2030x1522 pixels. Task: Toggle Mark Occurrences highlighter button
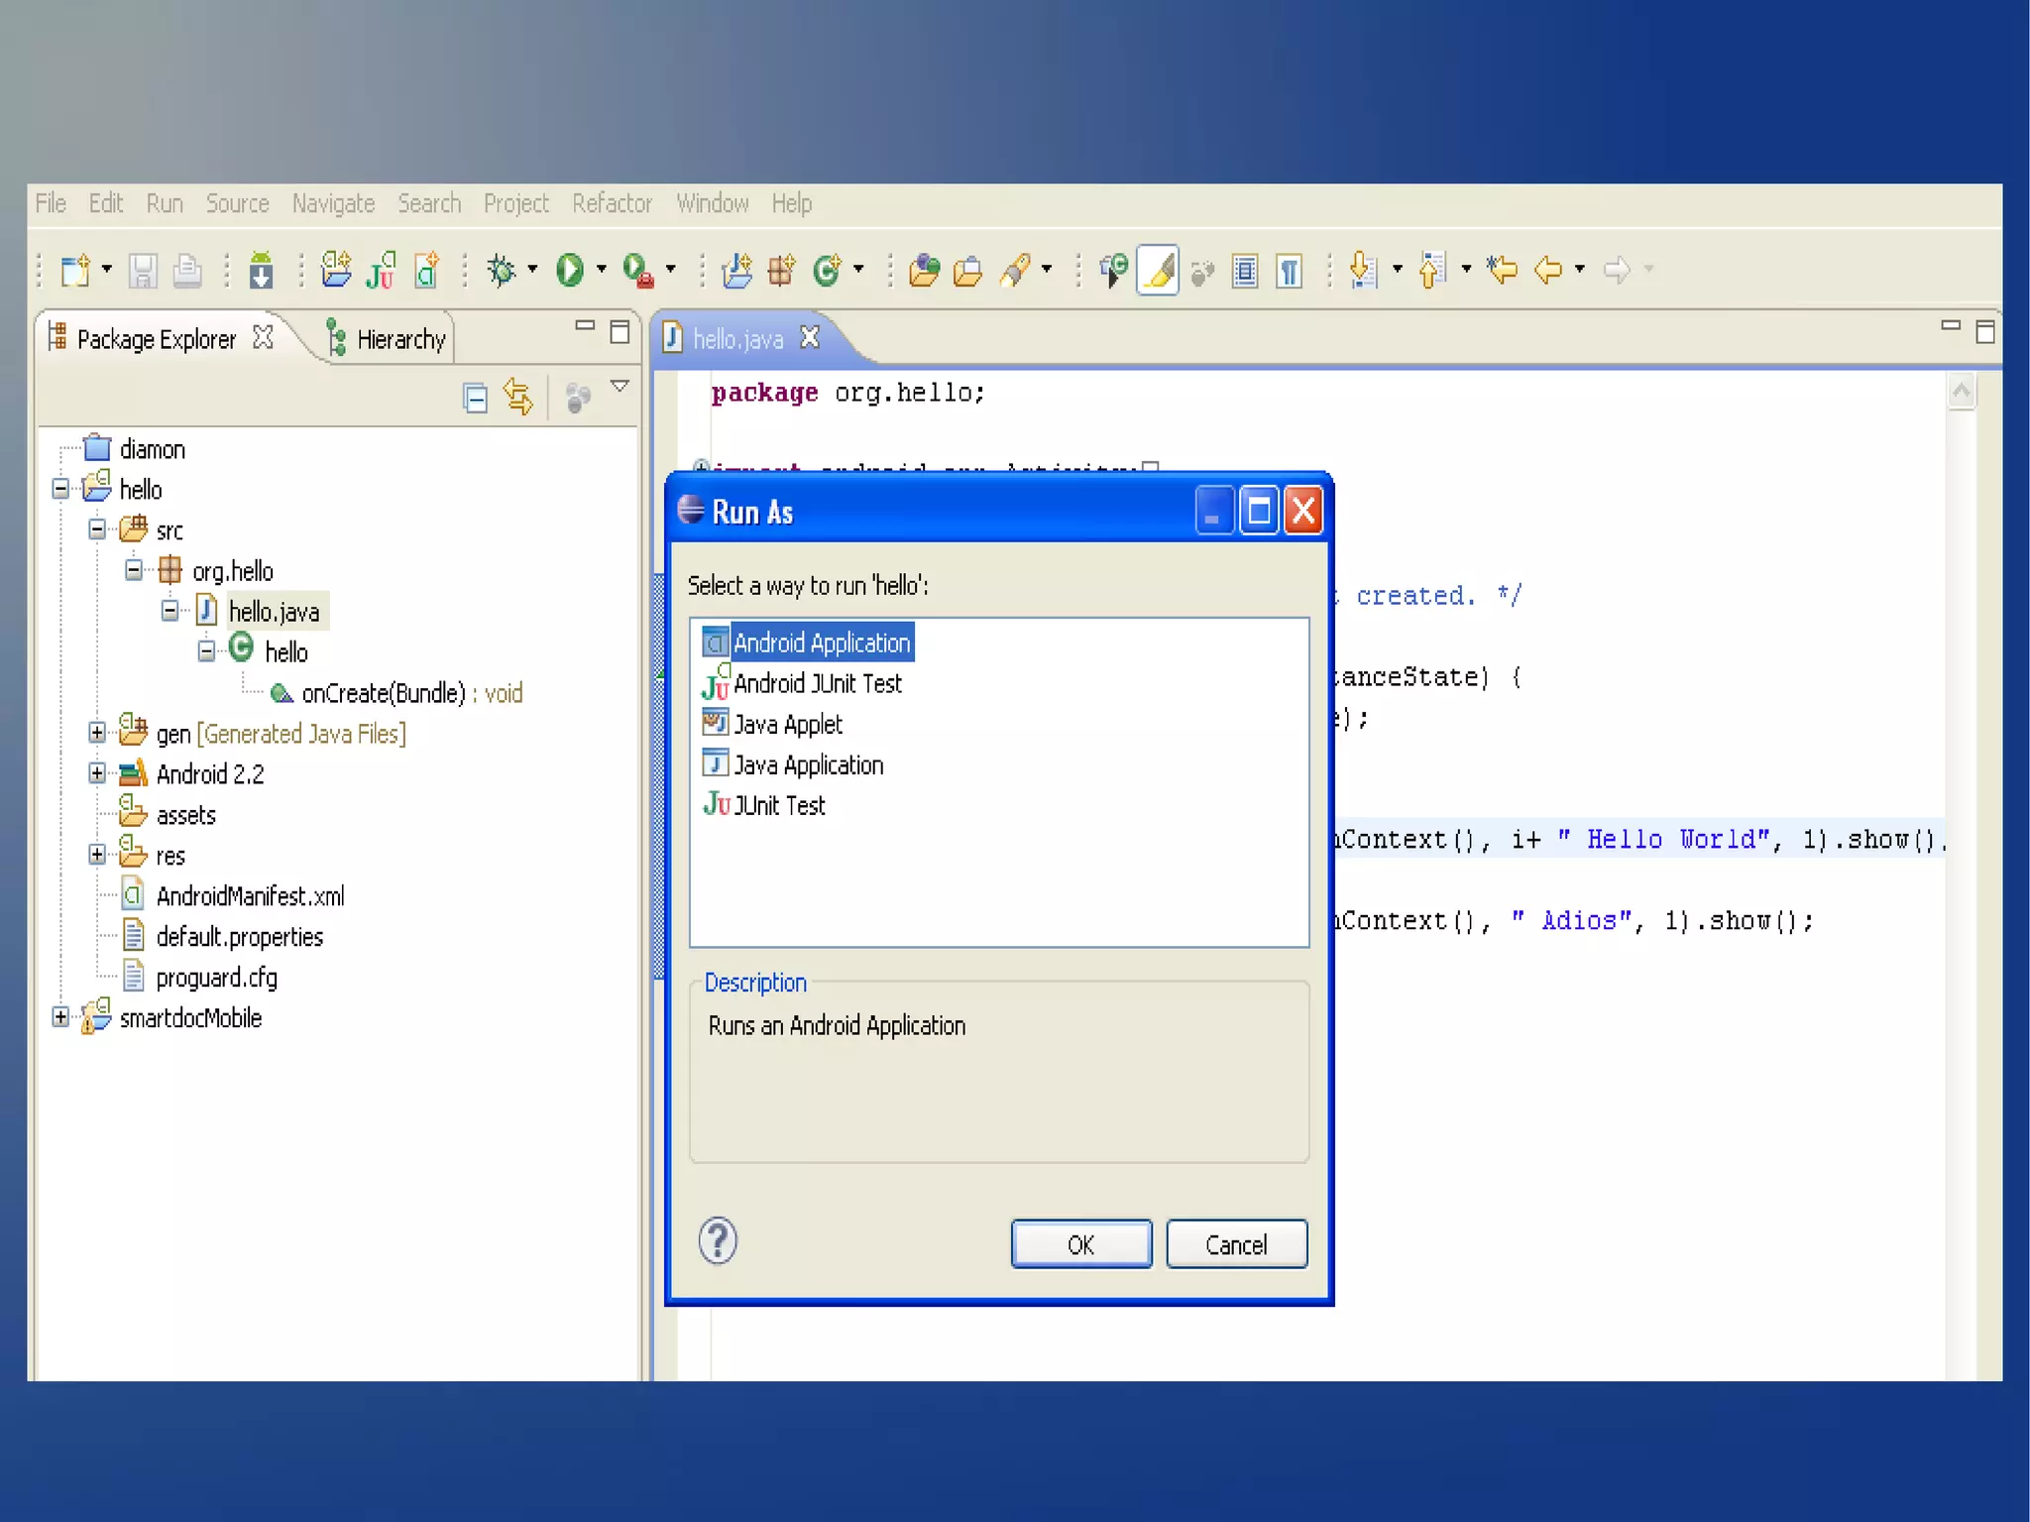[1158, 270]
